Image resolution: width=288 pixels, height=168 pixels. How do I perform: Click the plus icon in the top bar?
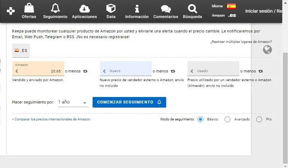(11, 11)
